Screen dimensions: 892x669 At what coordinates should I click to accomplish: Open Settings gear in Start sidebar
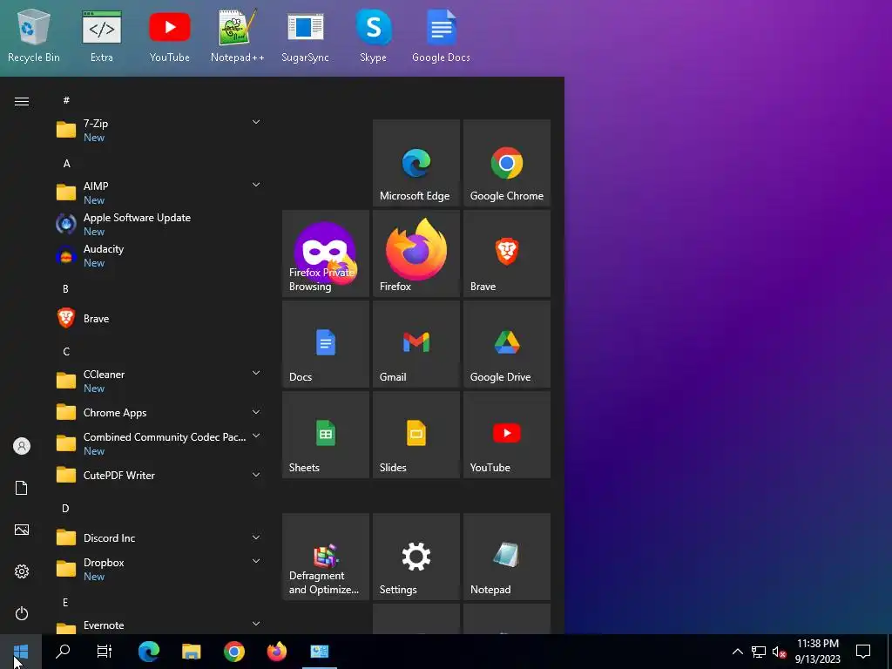click(x=22, y=571)
